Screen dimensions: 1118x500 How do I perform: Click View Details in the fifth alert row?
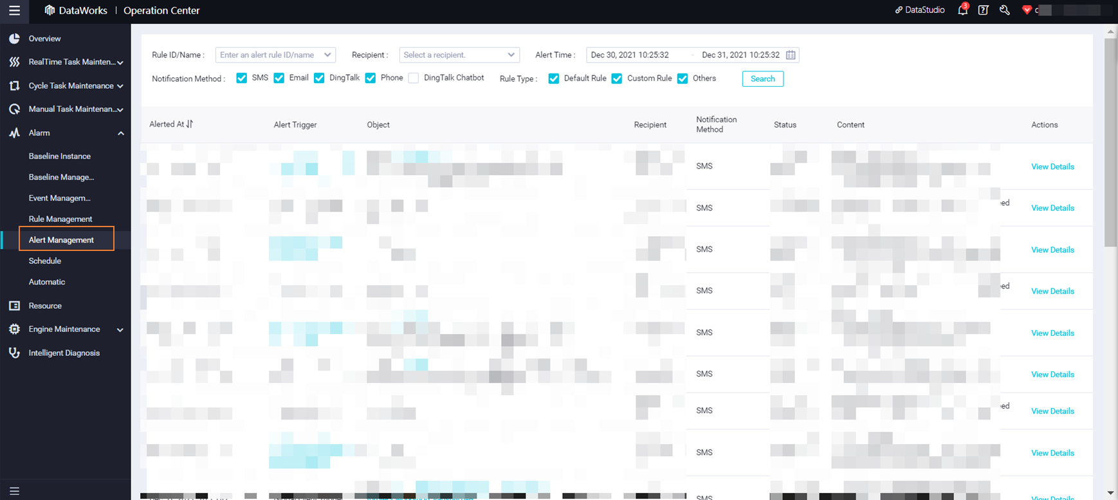1052,333
